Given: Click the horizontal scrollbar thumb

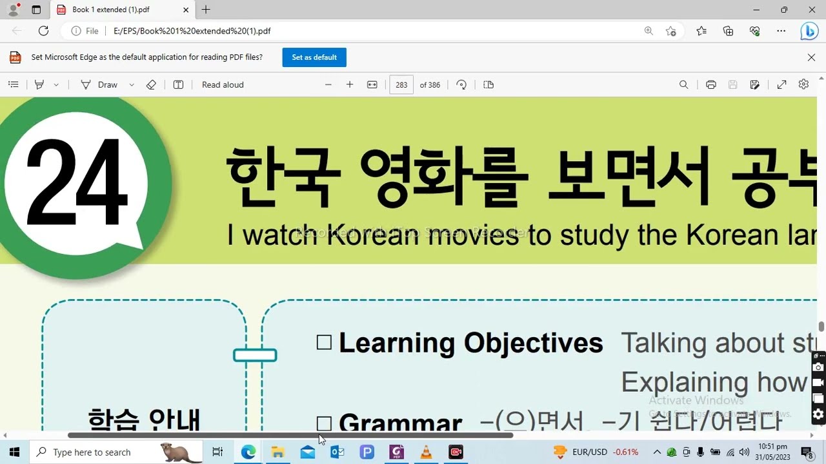Looking at the screenshot, I should [290, 436].
